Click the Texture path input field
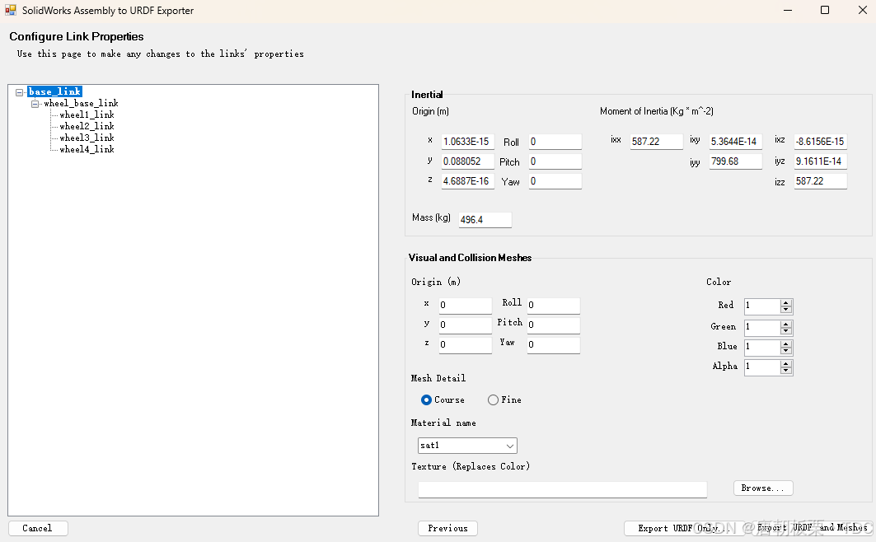This screenshot has width=876, height=542. 563,489
